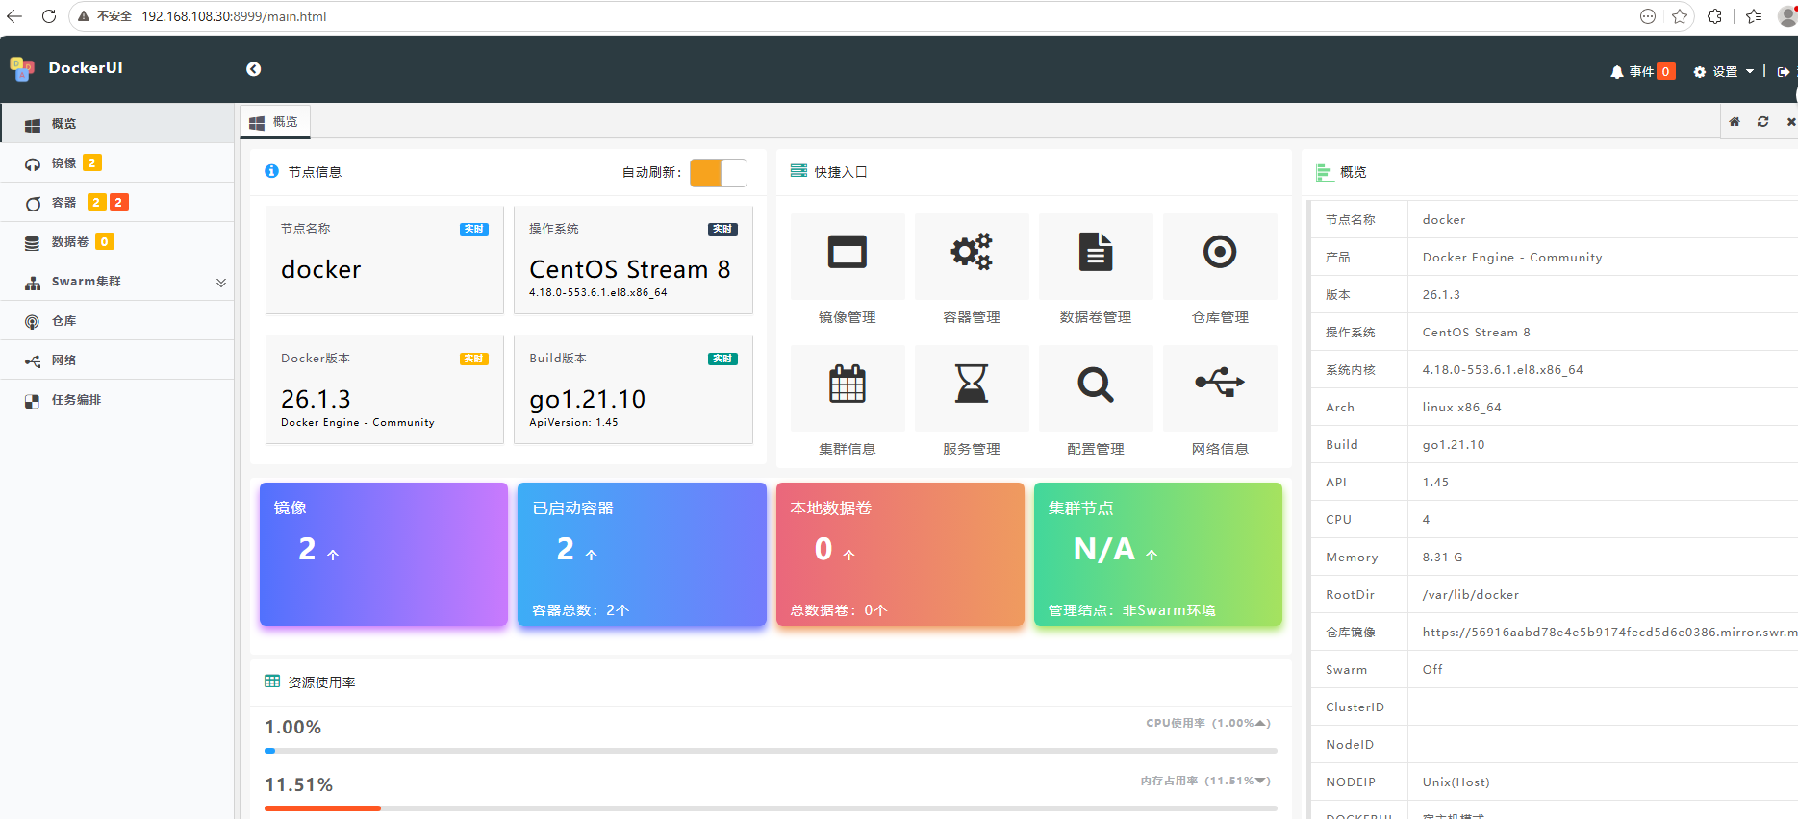This screenshot has width=1798, height=819.
Task: Click the 事件 count badge
Action: coord(1666,72)
